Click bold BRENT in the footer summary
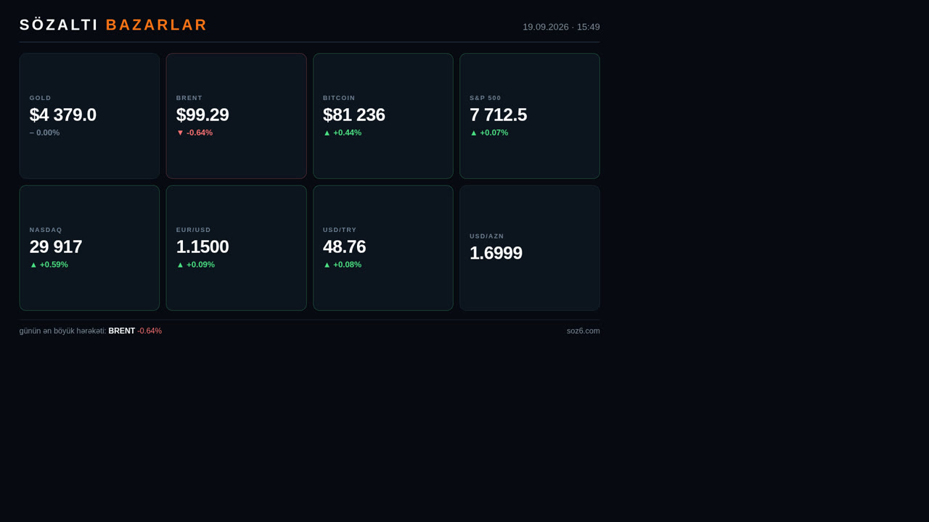Image resolution: width=929 pixels, height=522 pixels. point(122,331)
